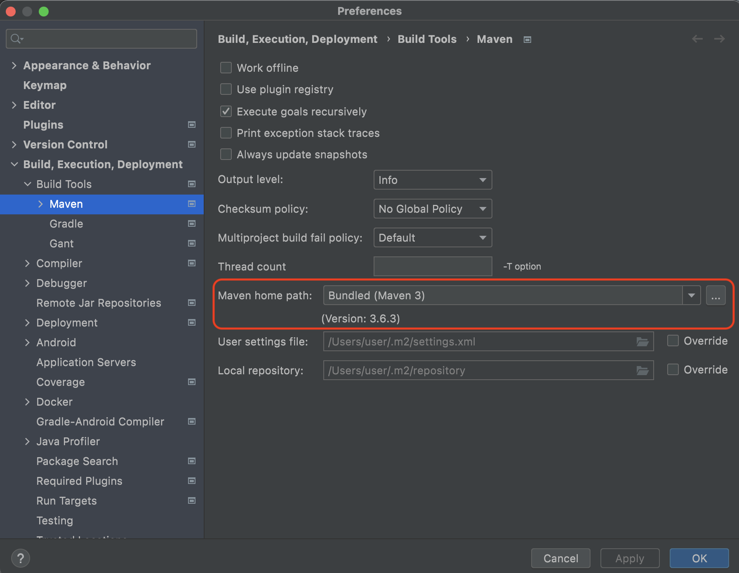The height and width of the screenshot is (573, 739).
Task: Click the project-level icon beside Gradle
Action: click(x=192, y=223)
